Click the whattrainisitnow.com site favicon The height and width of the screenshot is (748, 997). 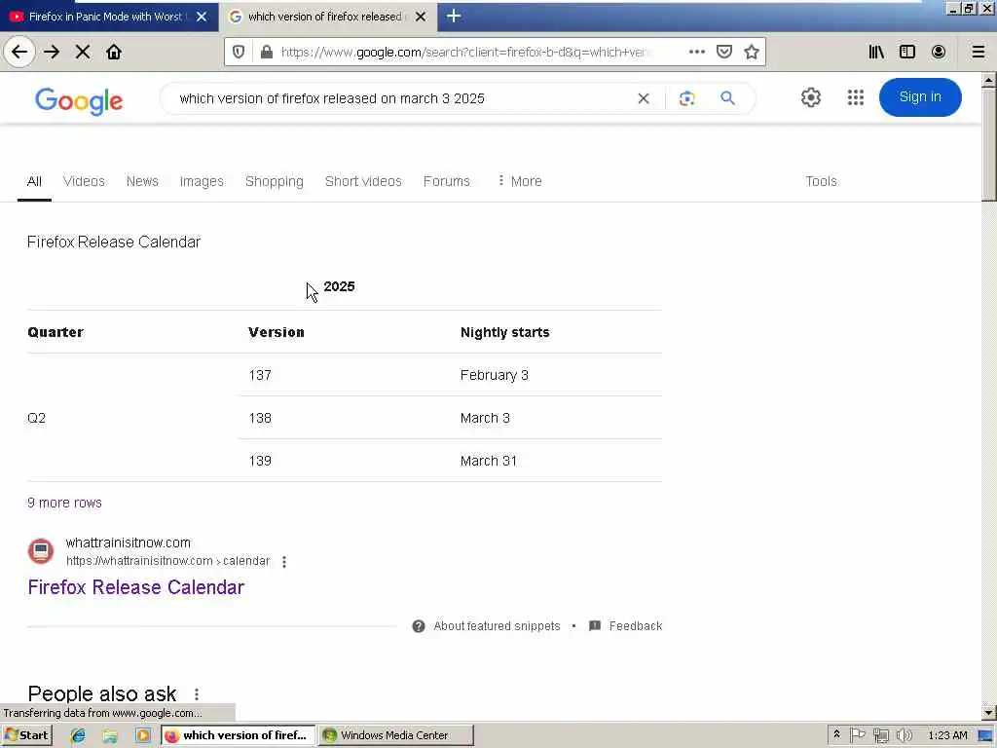tap(41, 551)
